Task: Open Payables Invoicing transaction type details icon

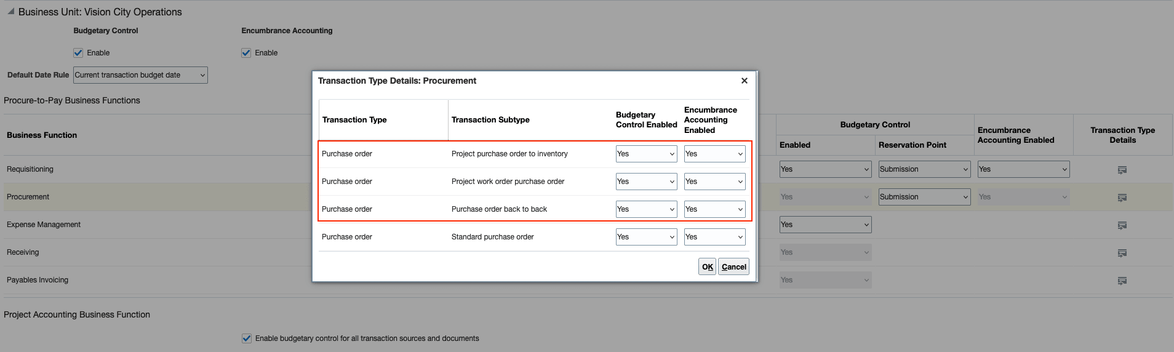Action: (x=1122, y=281)
